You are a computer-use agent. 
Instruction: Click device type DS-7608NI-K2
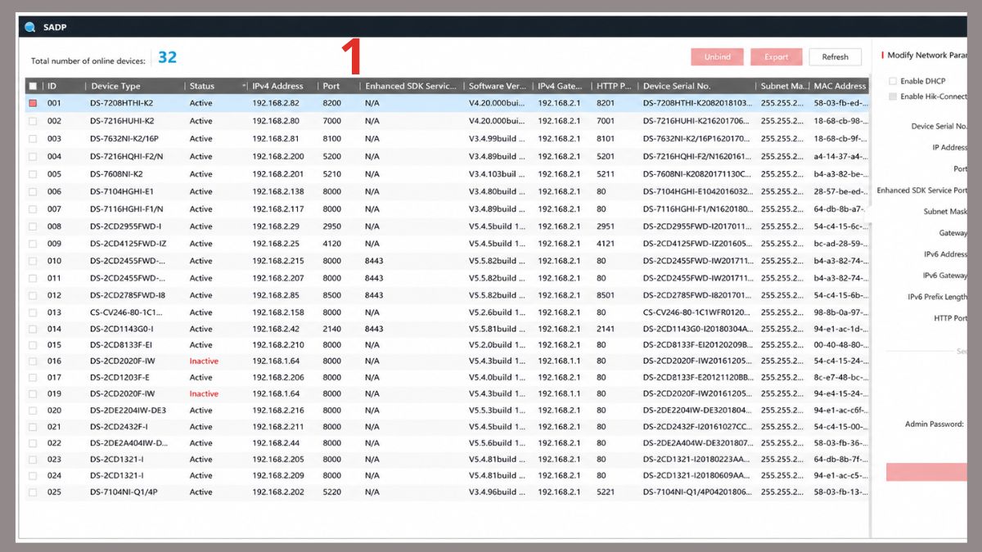(116, 174)
